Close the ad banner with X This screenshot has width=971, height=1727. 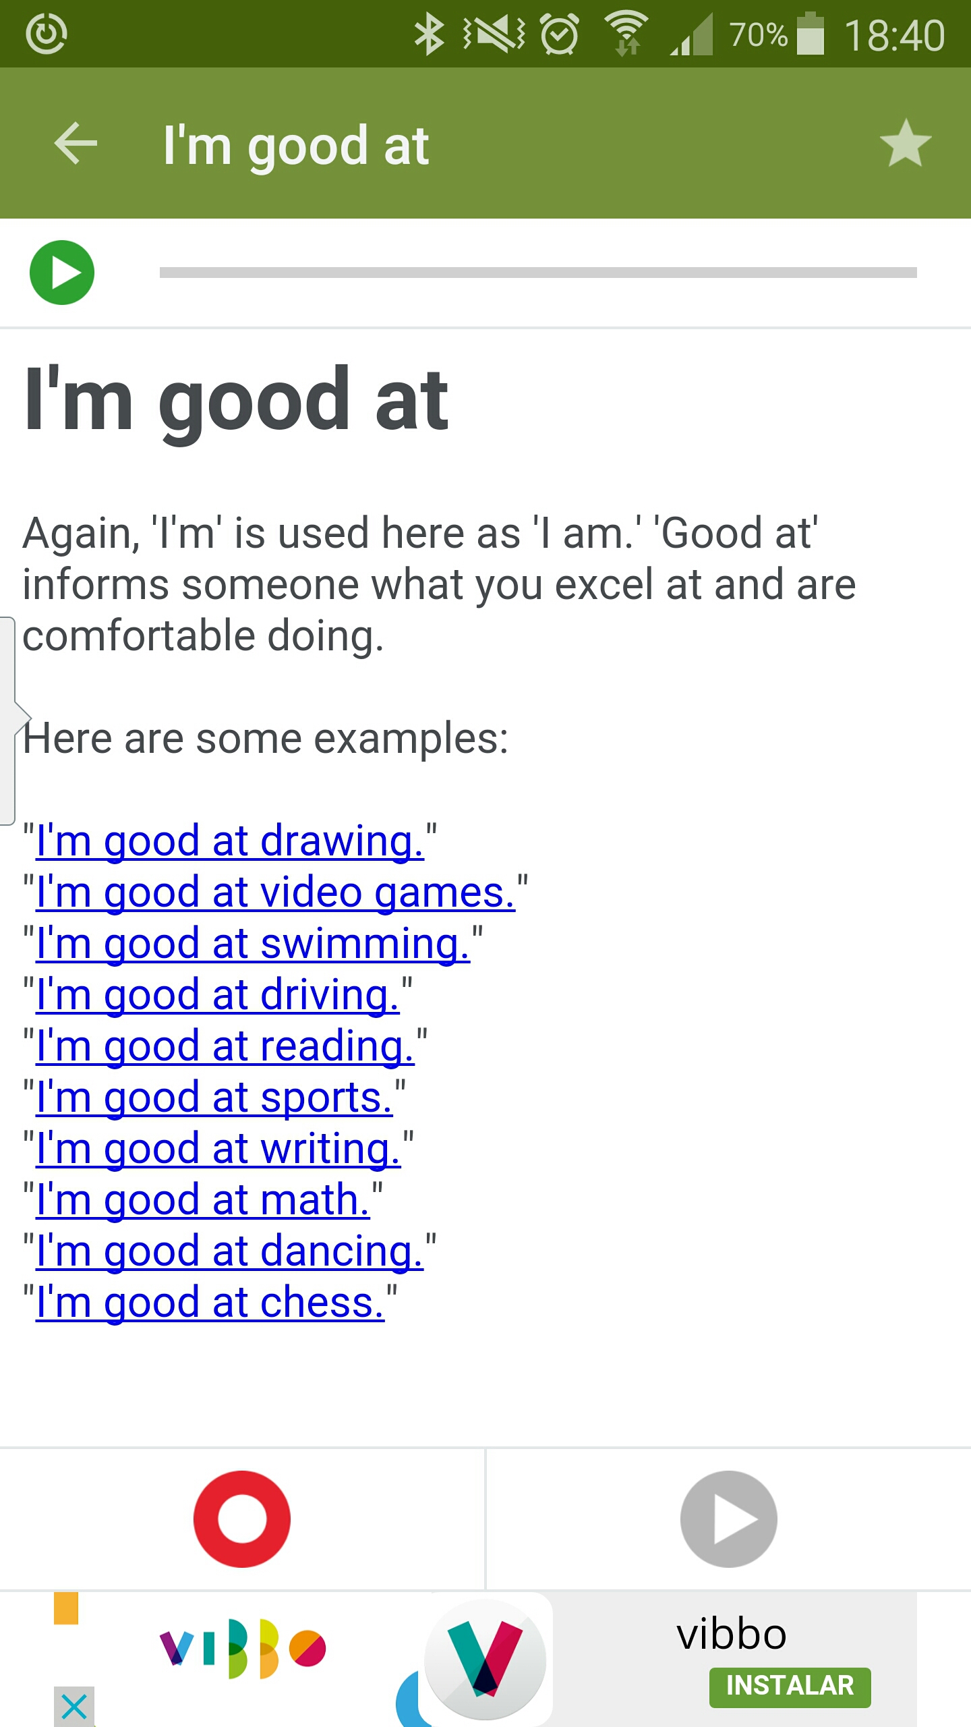click(74, 1707)
